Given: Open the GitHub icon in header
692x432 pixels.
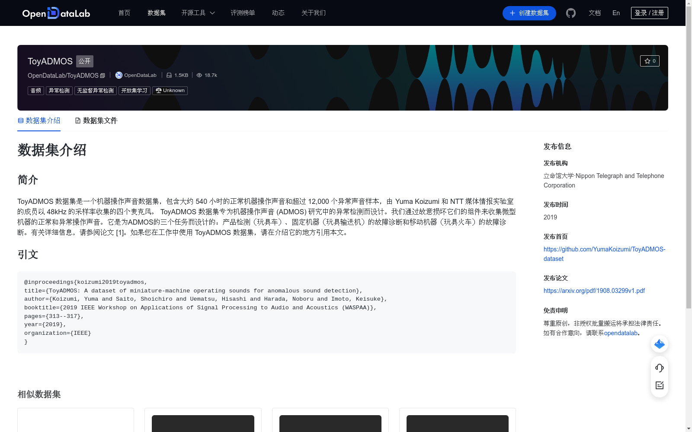Looking at the screenshot, I should 571,13.
